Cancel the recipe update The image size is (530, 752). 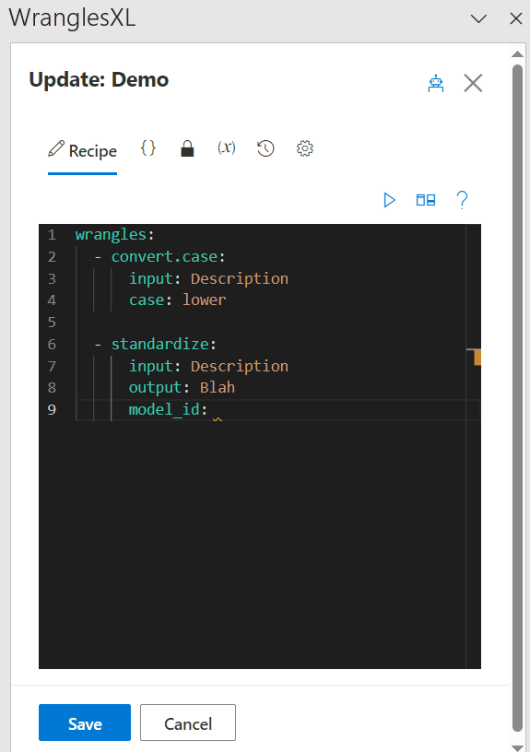tap(188, 723)
